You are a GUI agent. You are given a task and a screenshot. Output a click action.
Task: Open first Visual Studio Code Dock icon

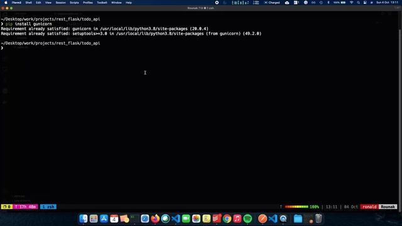coord(176,218)
